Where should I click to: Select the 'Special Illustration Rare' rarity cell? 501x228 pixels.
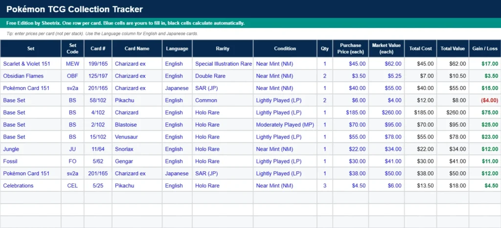(223, 64)
